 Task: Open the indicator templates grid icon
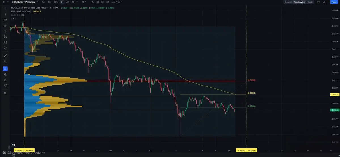103,2
